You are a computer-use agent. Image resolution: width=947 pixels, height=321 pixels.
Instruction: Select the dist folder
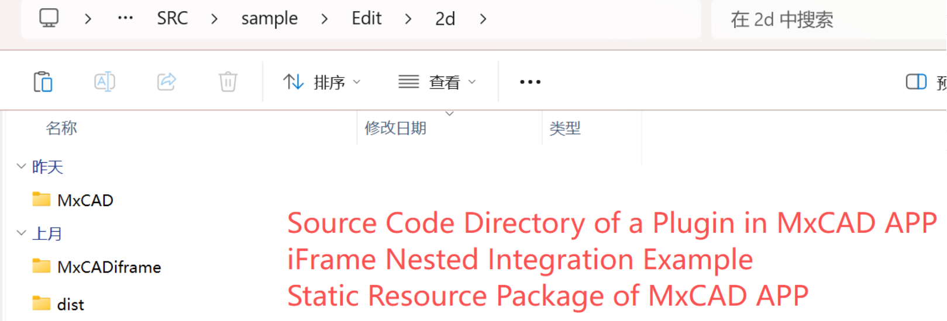coord(70,304)
